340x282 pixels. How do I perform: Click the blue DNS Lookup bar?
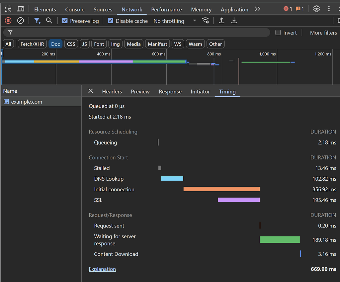point(172,178)
